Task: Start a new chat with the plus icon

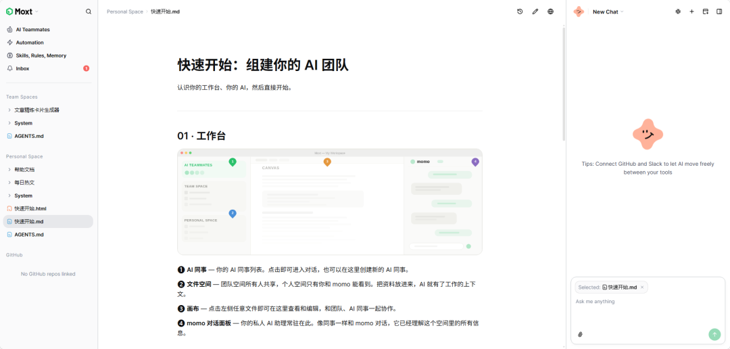Action: point(692,11)
